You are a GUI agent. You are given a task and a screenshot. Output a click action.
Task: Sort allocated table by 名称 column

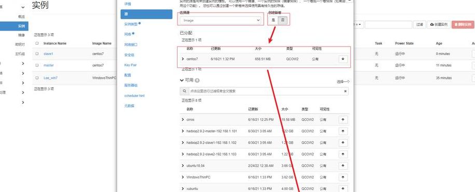coord(189,48)
